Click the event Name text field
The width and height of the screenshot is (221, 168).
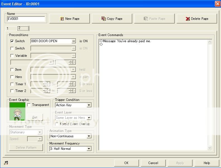26,19
